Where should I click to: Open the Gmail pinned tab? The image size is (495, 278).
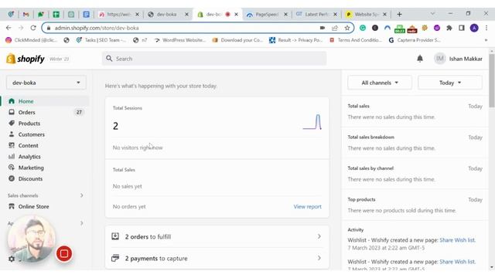[26, 14]
